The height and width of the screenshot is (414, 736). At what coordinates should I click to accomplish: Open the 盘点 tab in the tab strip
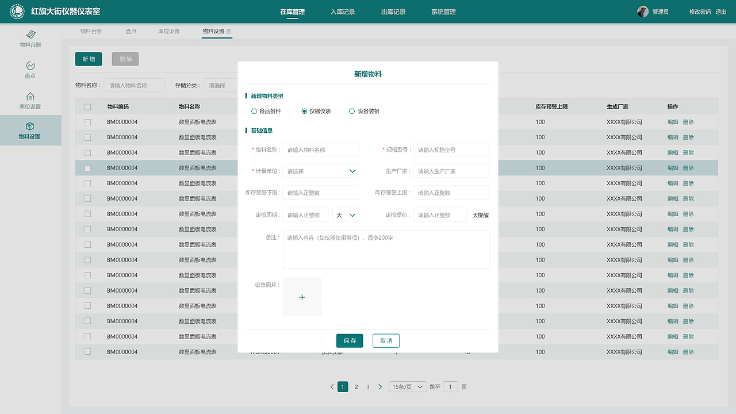pyautogui.click(x=131, y=31)
